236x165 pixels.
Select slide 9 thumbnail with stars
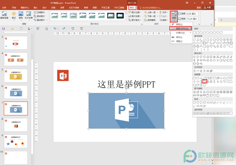point(16,141)
